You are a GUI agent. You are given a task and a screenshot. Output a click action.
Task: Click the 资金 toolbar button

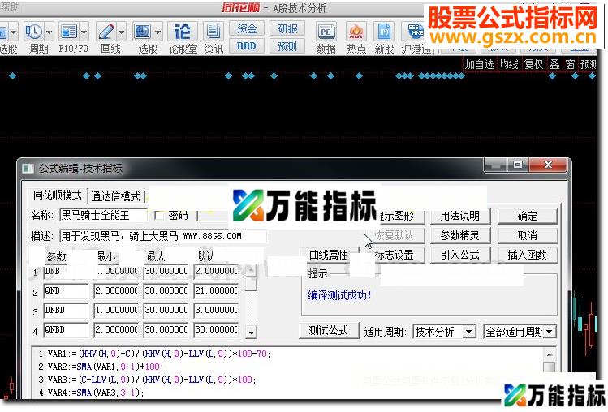click(x=247, y=28)
